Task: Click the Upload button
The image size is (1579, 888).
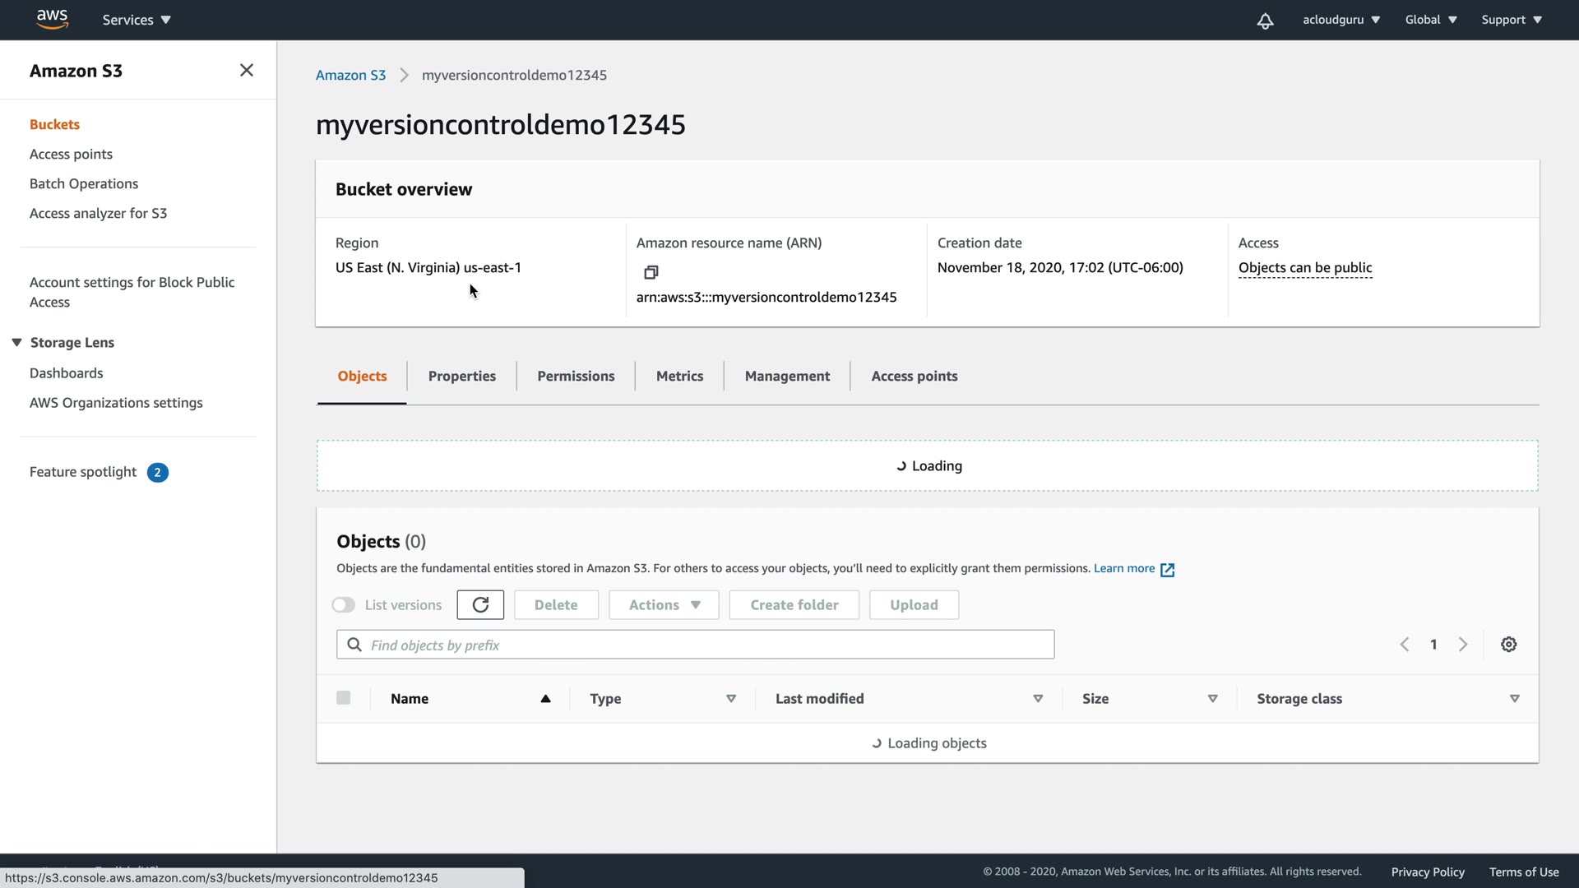Action: (x=913, y=605)
